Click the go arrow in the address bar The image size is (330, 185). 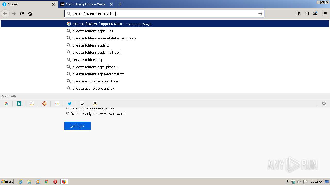[260, 14]
